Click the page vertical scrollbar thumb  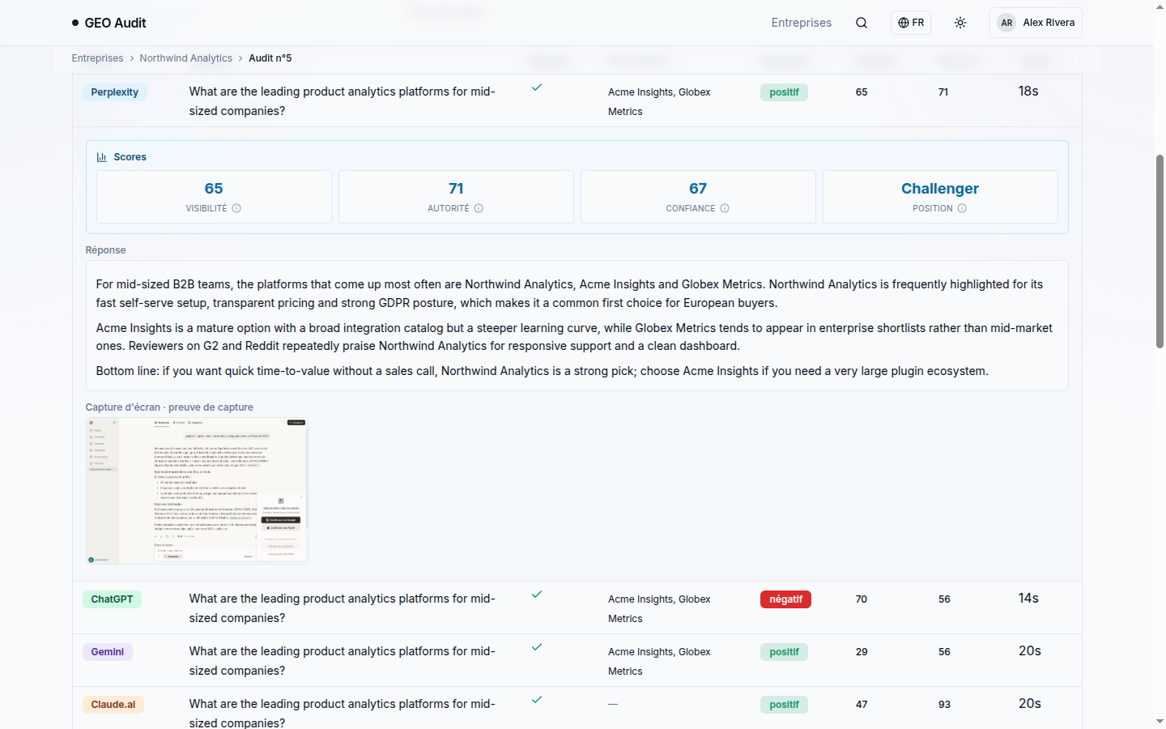pos(1160,251)
